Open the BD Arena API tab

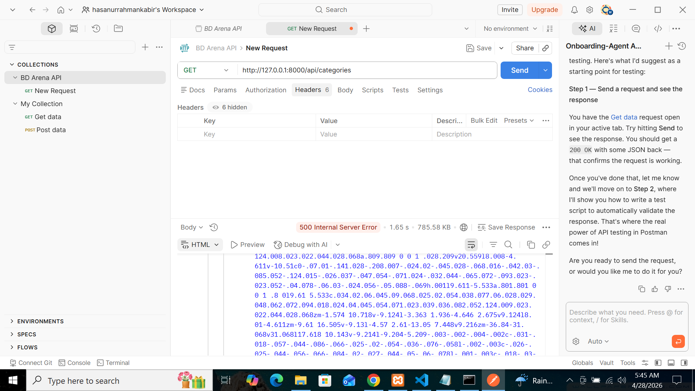(x=219, y=29)
